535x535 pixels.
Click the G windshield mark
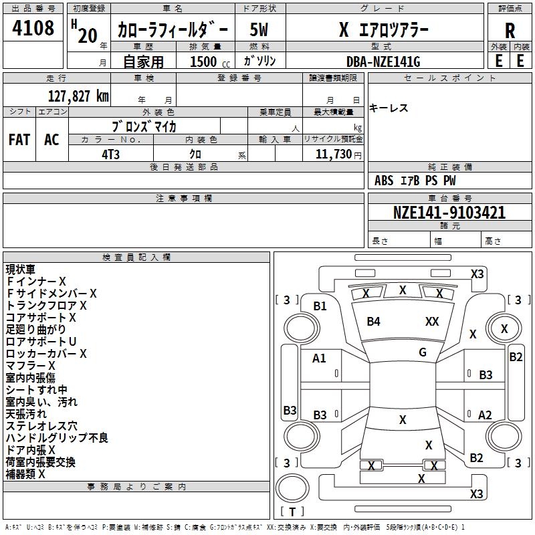[423, 352]
